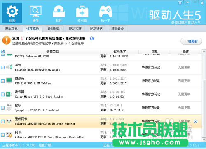Click the scrollbar up arrow of driver list
This screenshot has height=149, width=206.
click(x=204, y=51)
